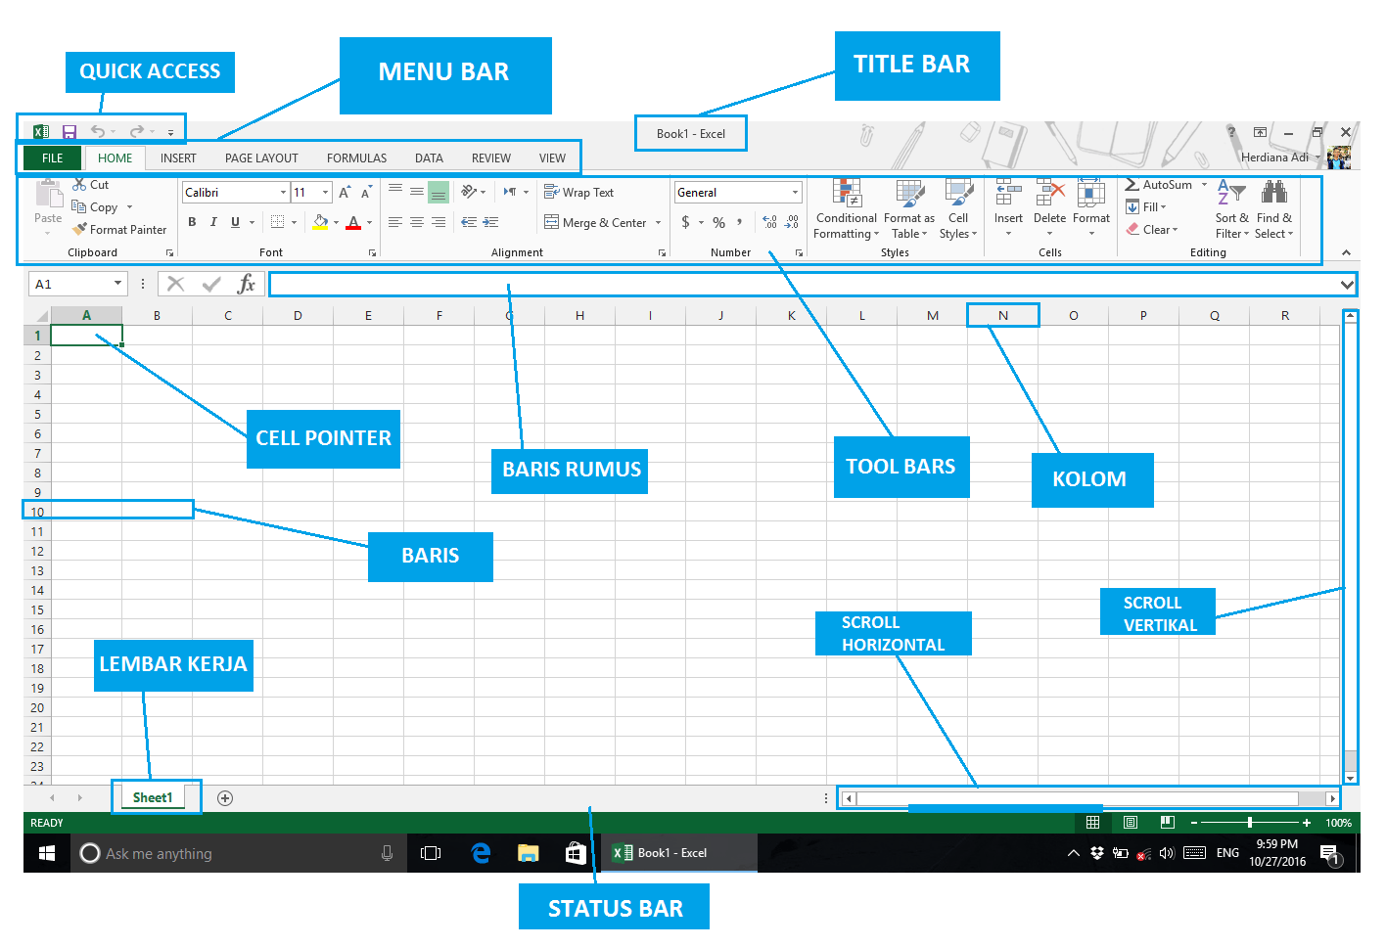This screenshot has width=1386, height=947.
Task: Switch to Page Layout view in status bar
Action: [1131, 823]
